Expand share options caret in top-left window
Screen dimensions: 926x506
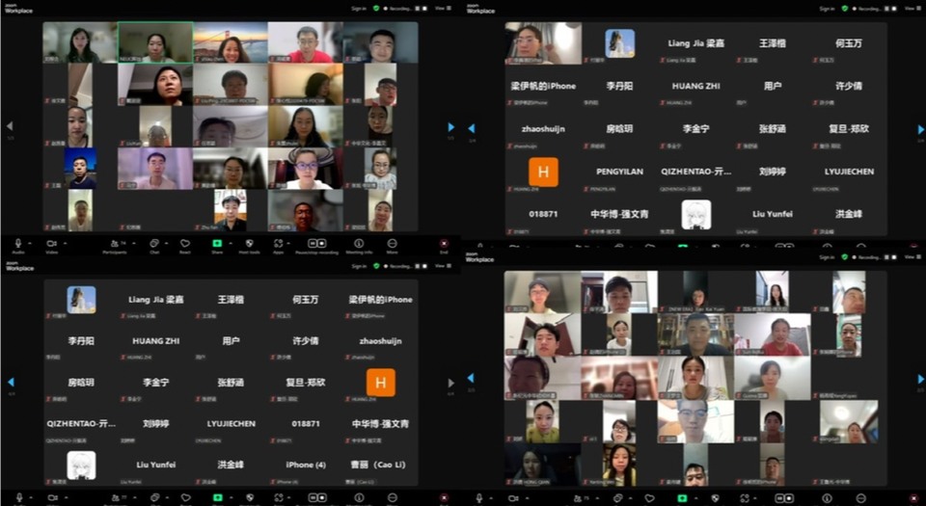[231, 242]
